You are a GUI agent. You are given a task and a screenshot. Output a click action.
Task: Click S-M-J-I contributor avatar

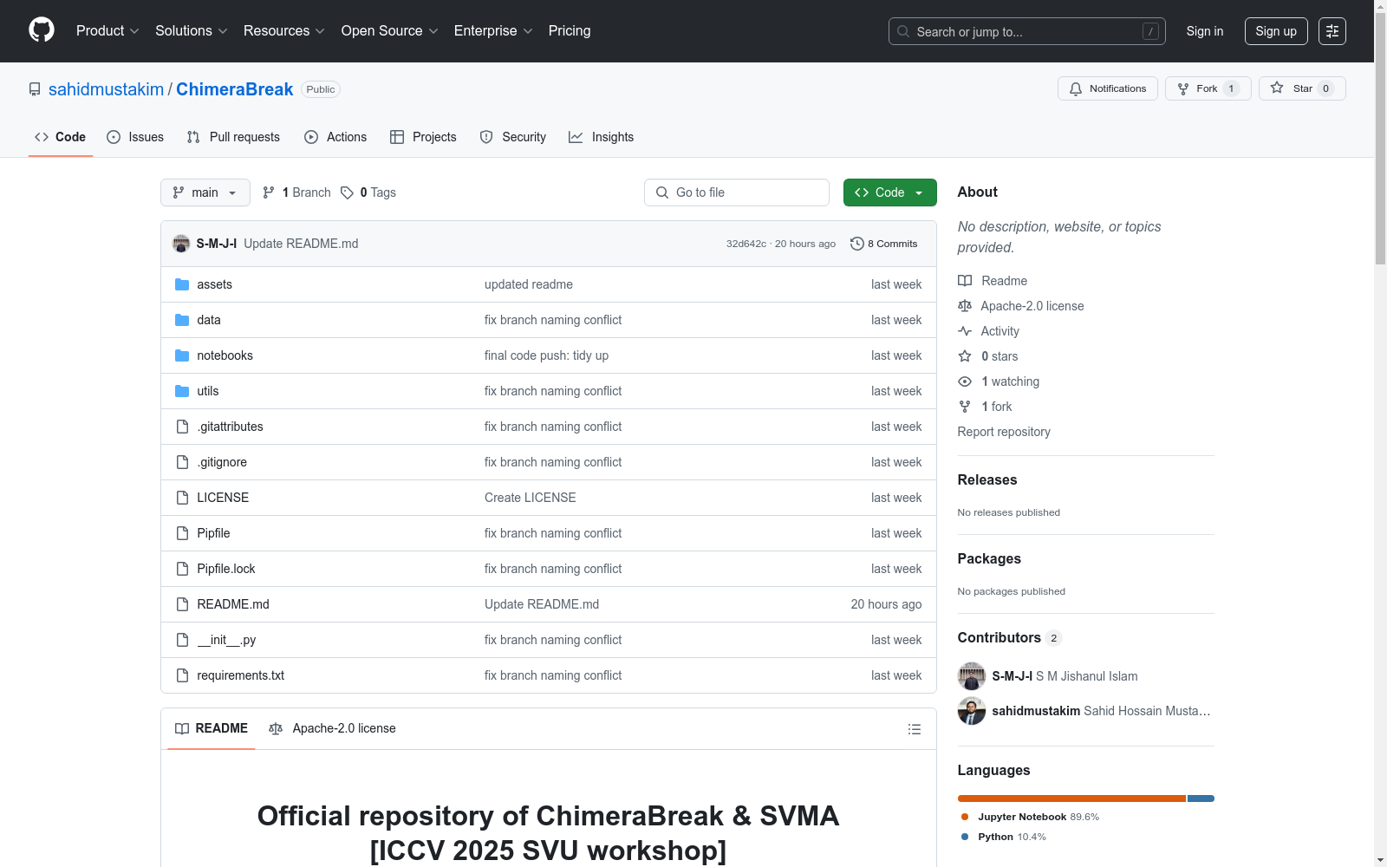point(972,676)
